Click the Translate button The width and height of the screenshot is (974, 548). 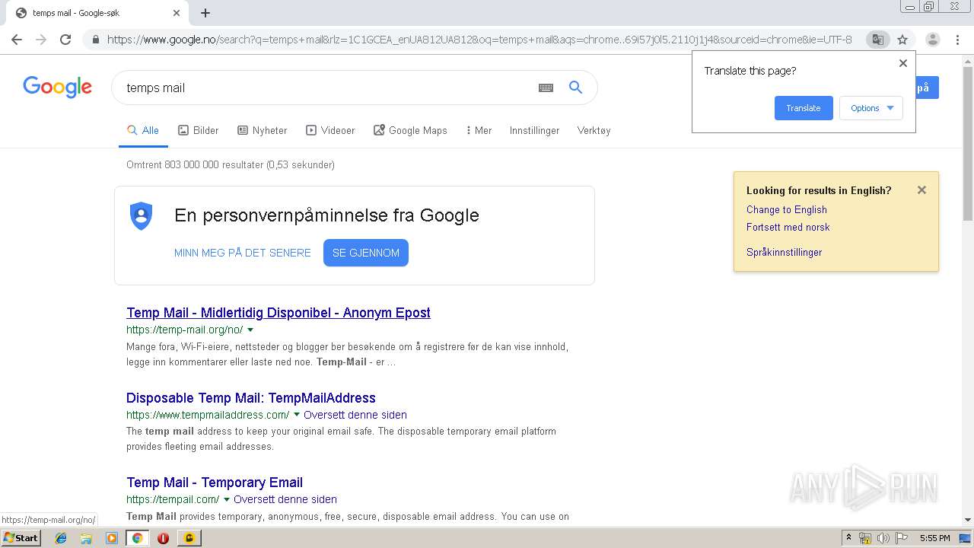point(804,108)
